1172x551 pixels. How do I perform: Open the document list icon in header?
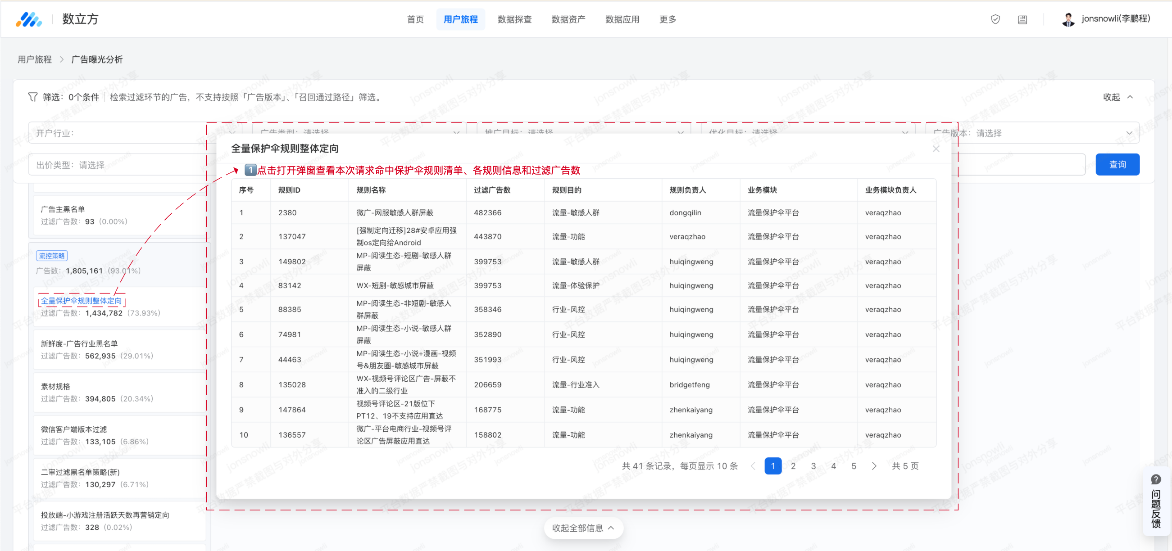tap(1022, 19)
